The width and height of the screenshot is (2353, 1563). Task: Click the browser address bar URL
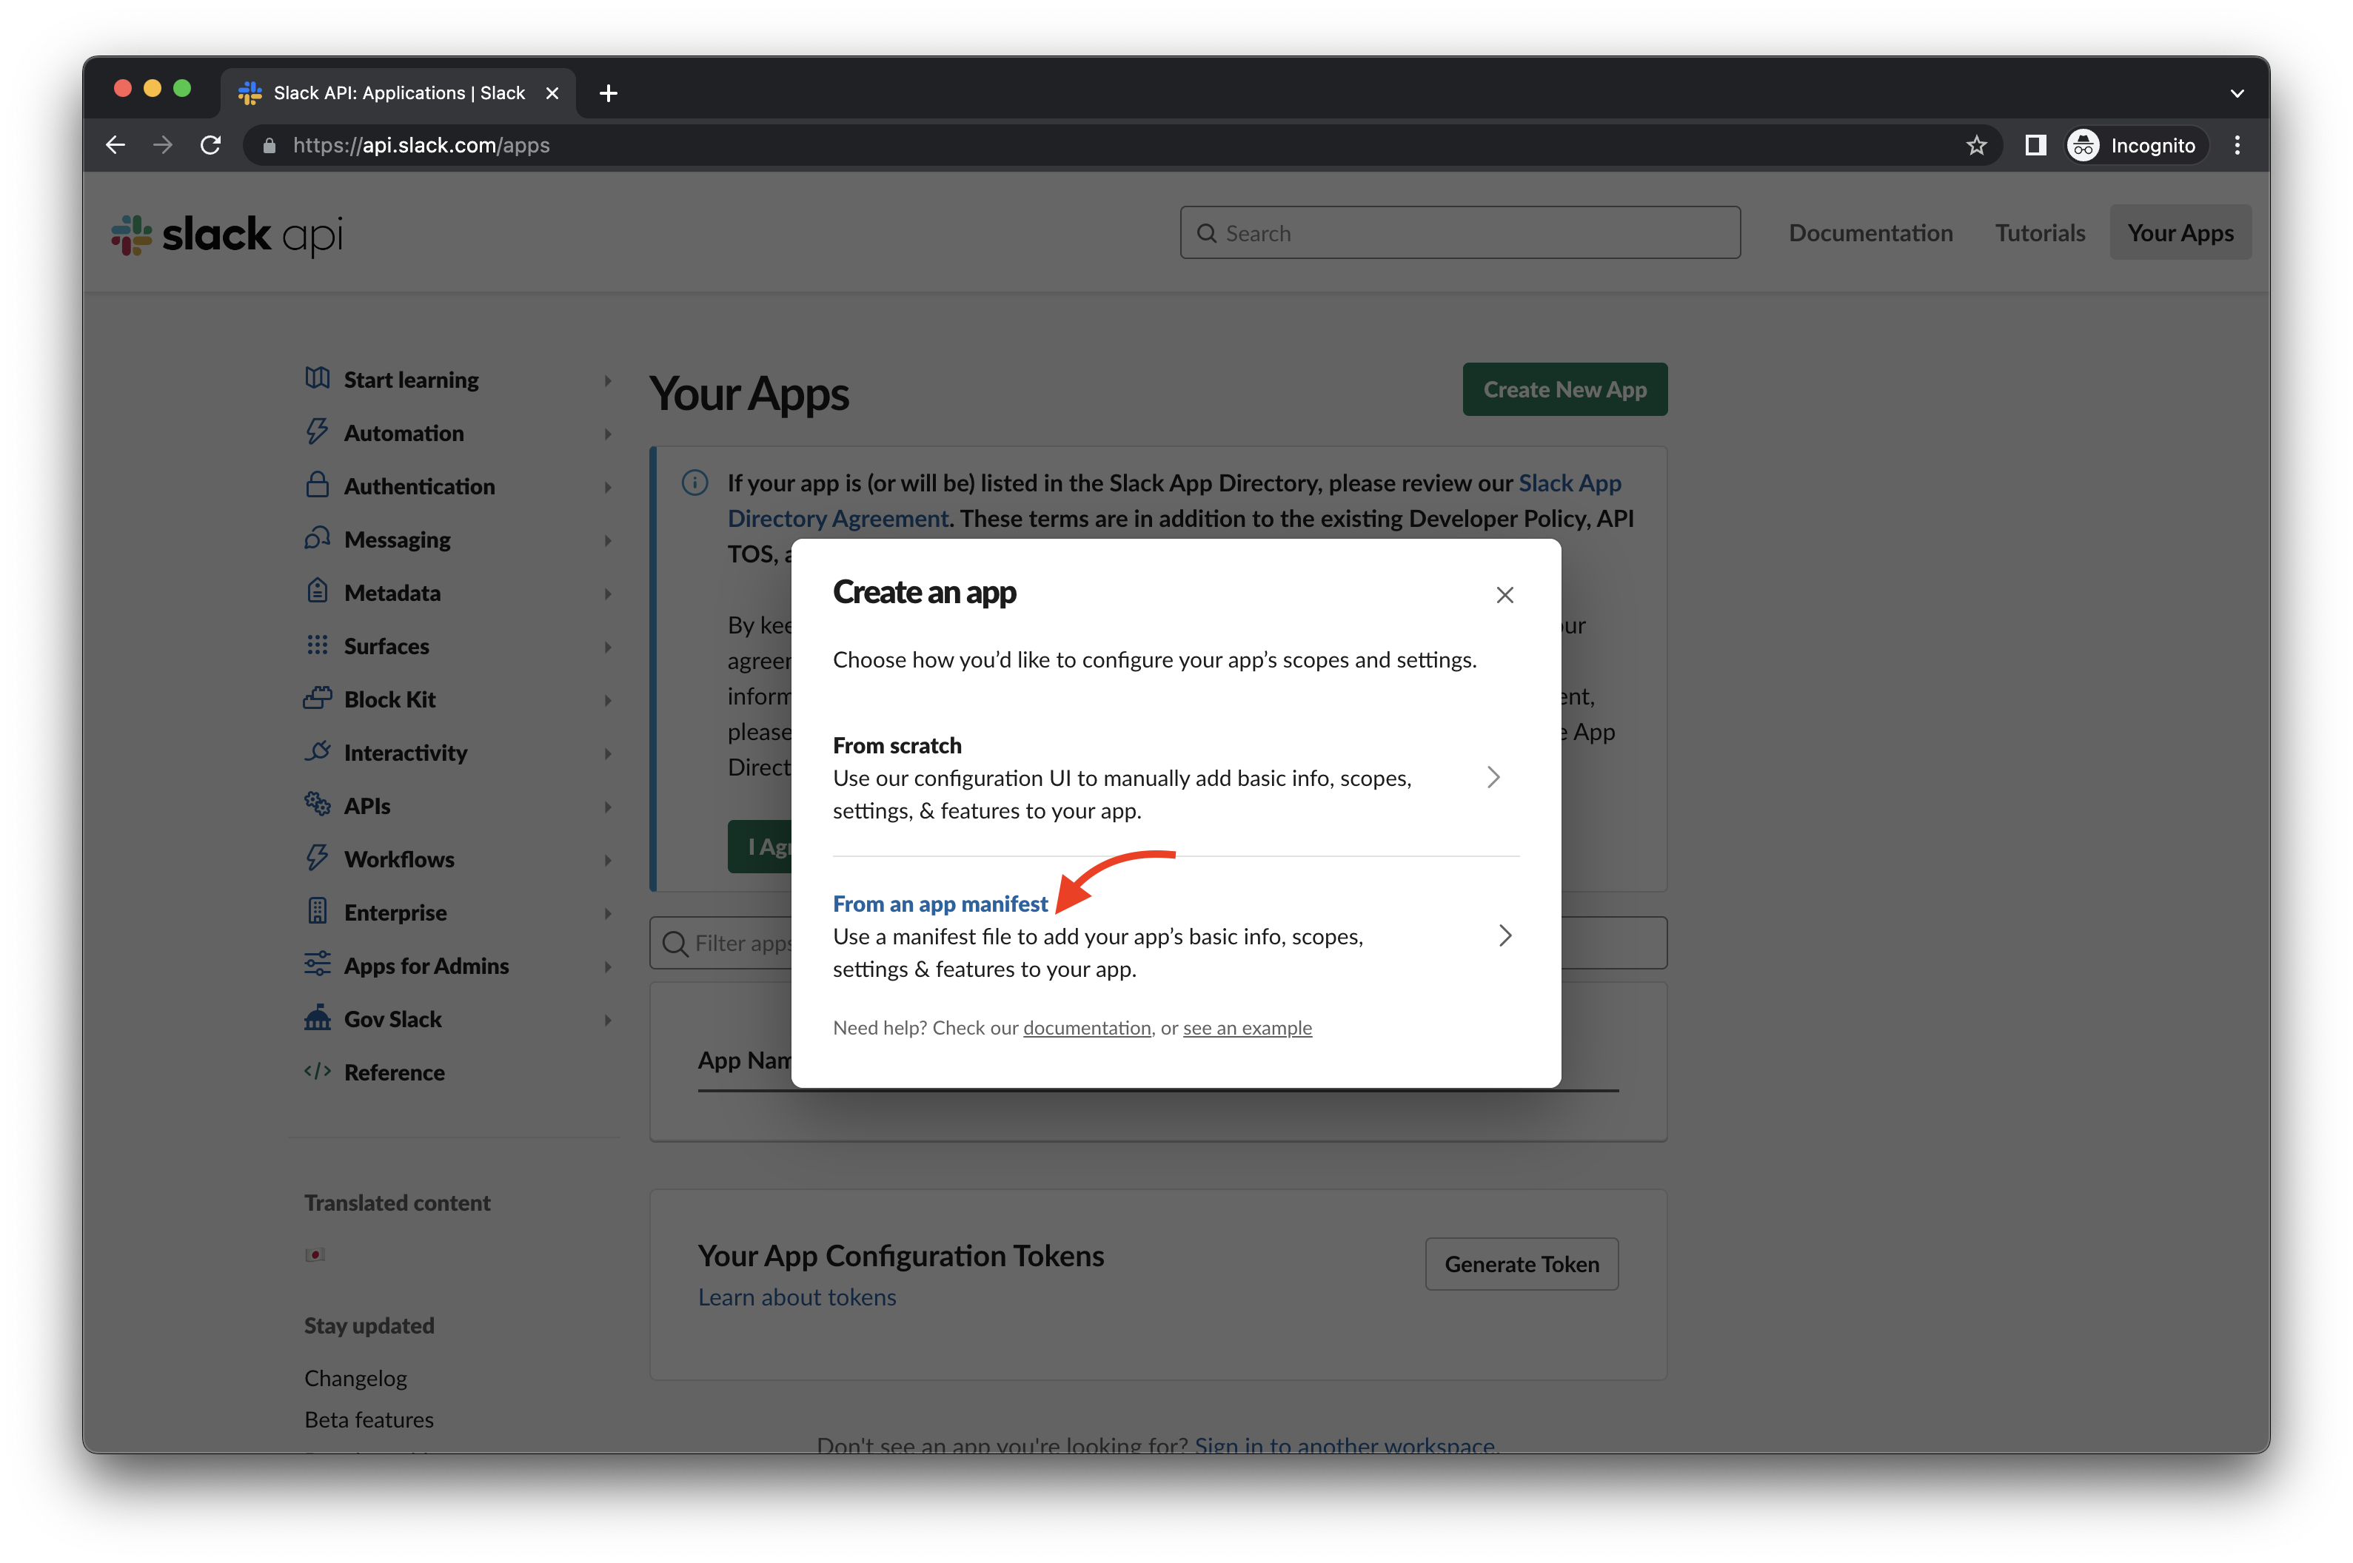click(x=421, y=146)
